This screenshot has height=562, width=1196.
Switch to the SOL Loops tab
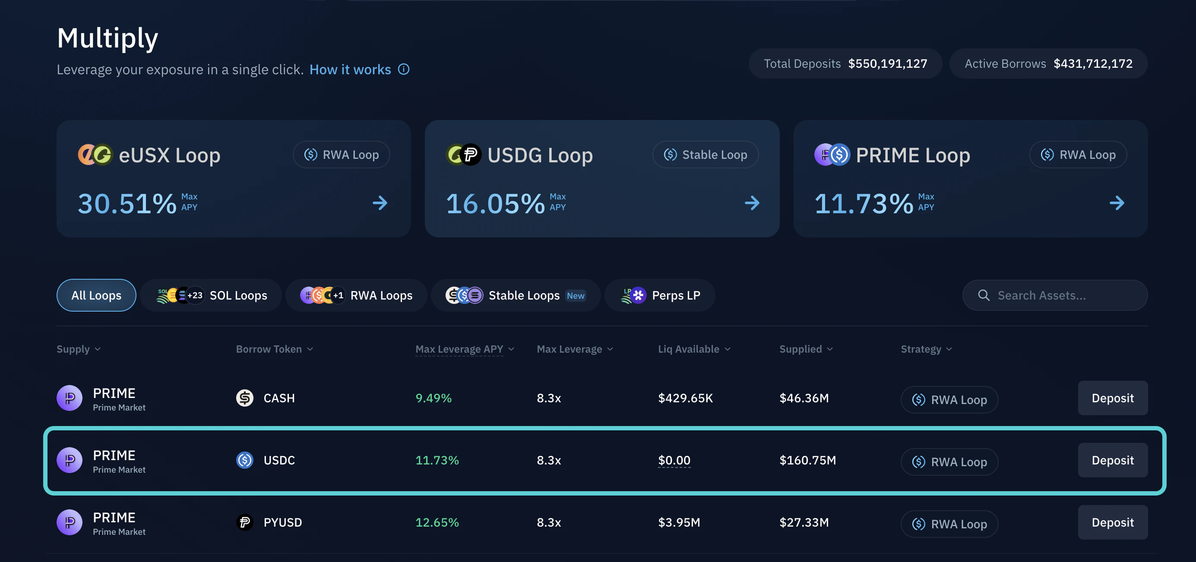(211, 295)
